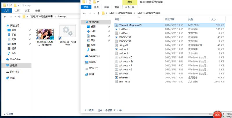Open recent locations dropdown in Startup window
Image resolution: width=232 pixels, height=118 pixels.
point(15,17)
